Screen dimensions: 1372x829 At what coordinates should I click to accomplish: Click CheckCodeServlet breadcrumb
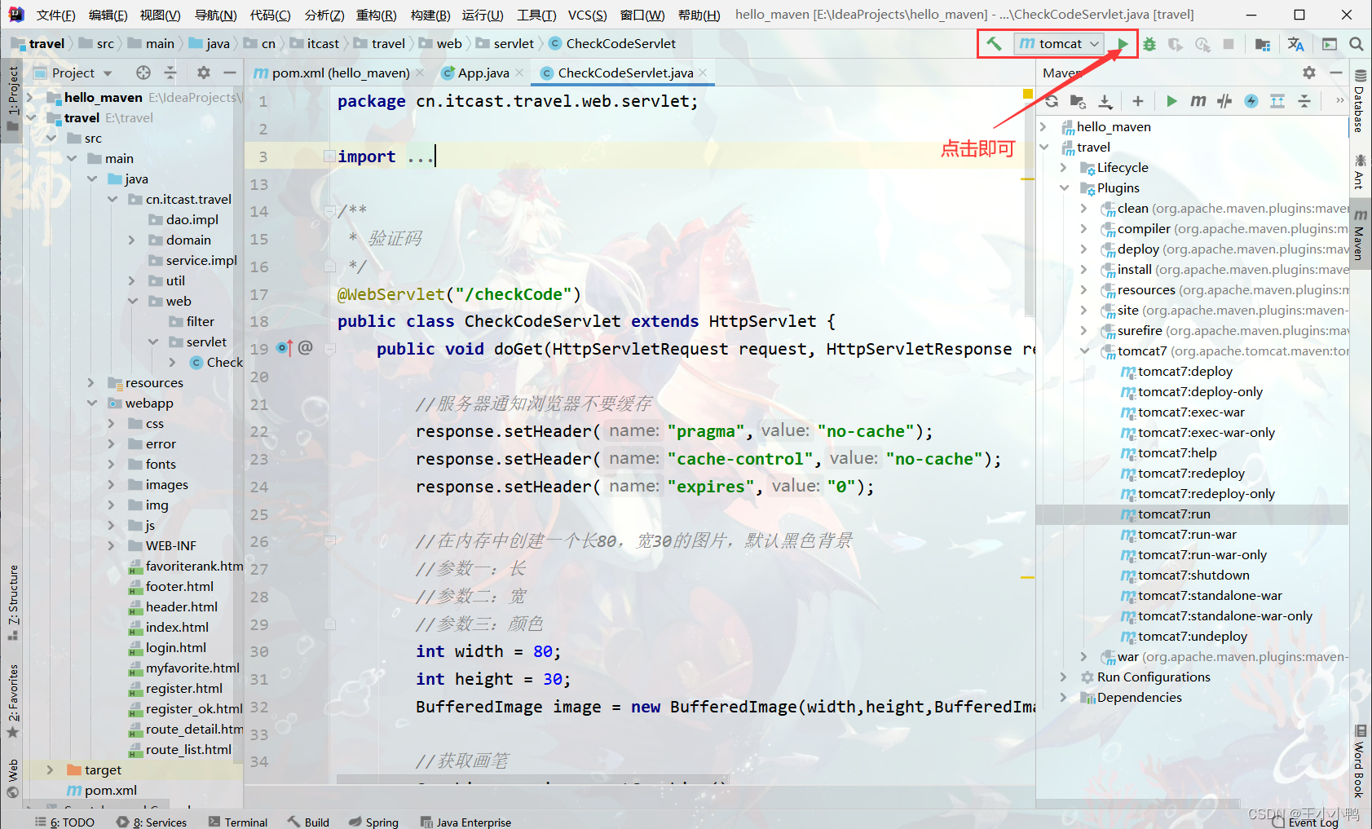pyautogui.click(x=620, y=44)
